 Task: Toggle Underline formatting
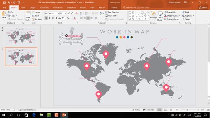(53, 18)
